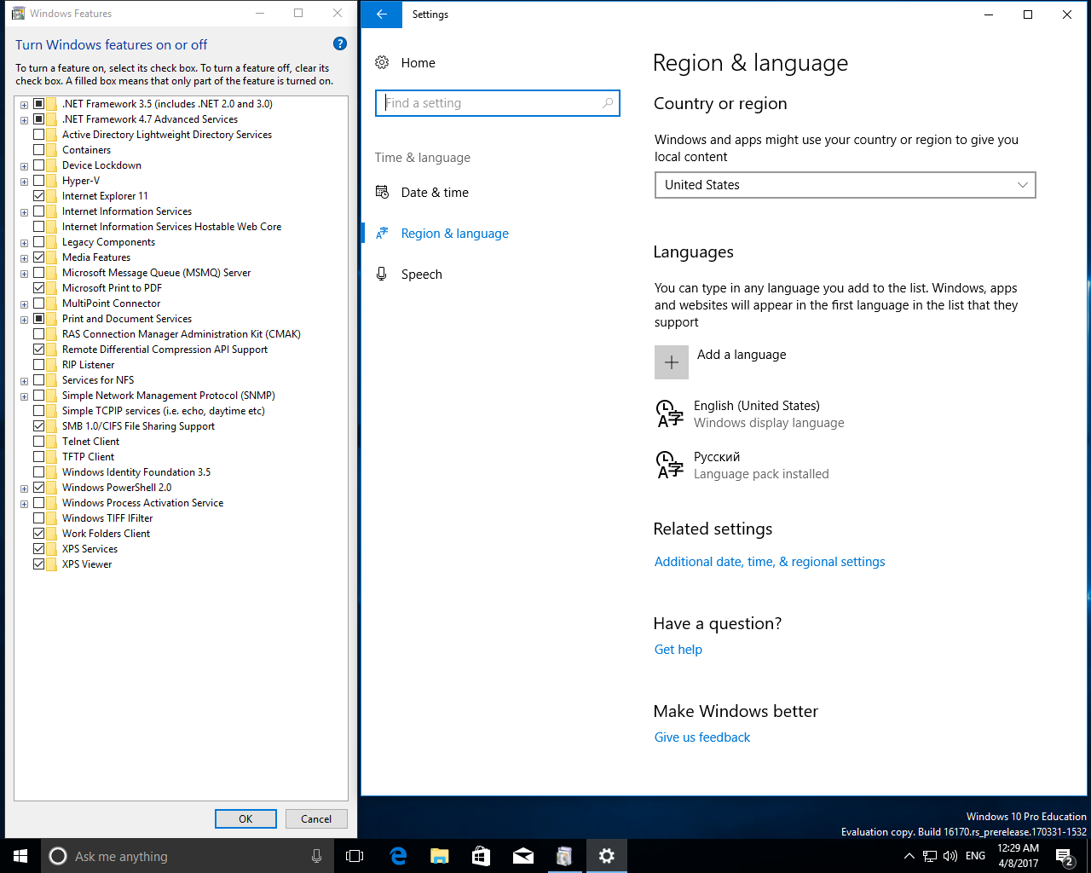Screen dimensions: 1091x873
Task: Open the Mail app from the taskbar
Action: (523, 856)
